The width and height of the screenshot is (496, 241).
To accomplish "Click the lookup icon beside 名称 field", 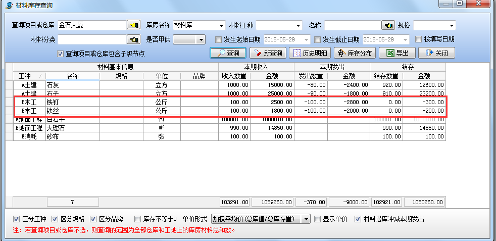I will pyautogui.click(x=388, y=25).
